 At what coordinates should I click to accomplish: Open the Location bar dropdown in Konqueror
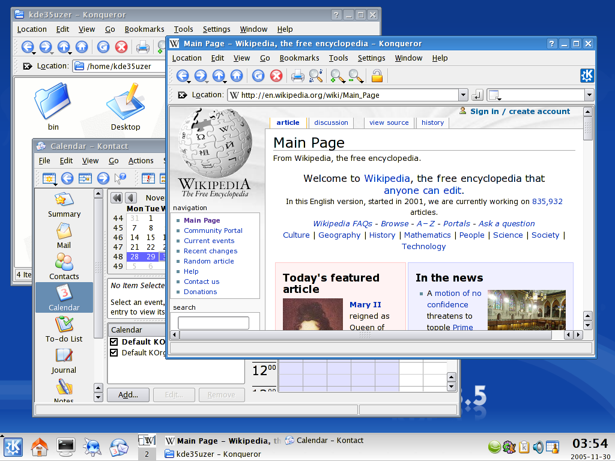click(x=462, y=95)
